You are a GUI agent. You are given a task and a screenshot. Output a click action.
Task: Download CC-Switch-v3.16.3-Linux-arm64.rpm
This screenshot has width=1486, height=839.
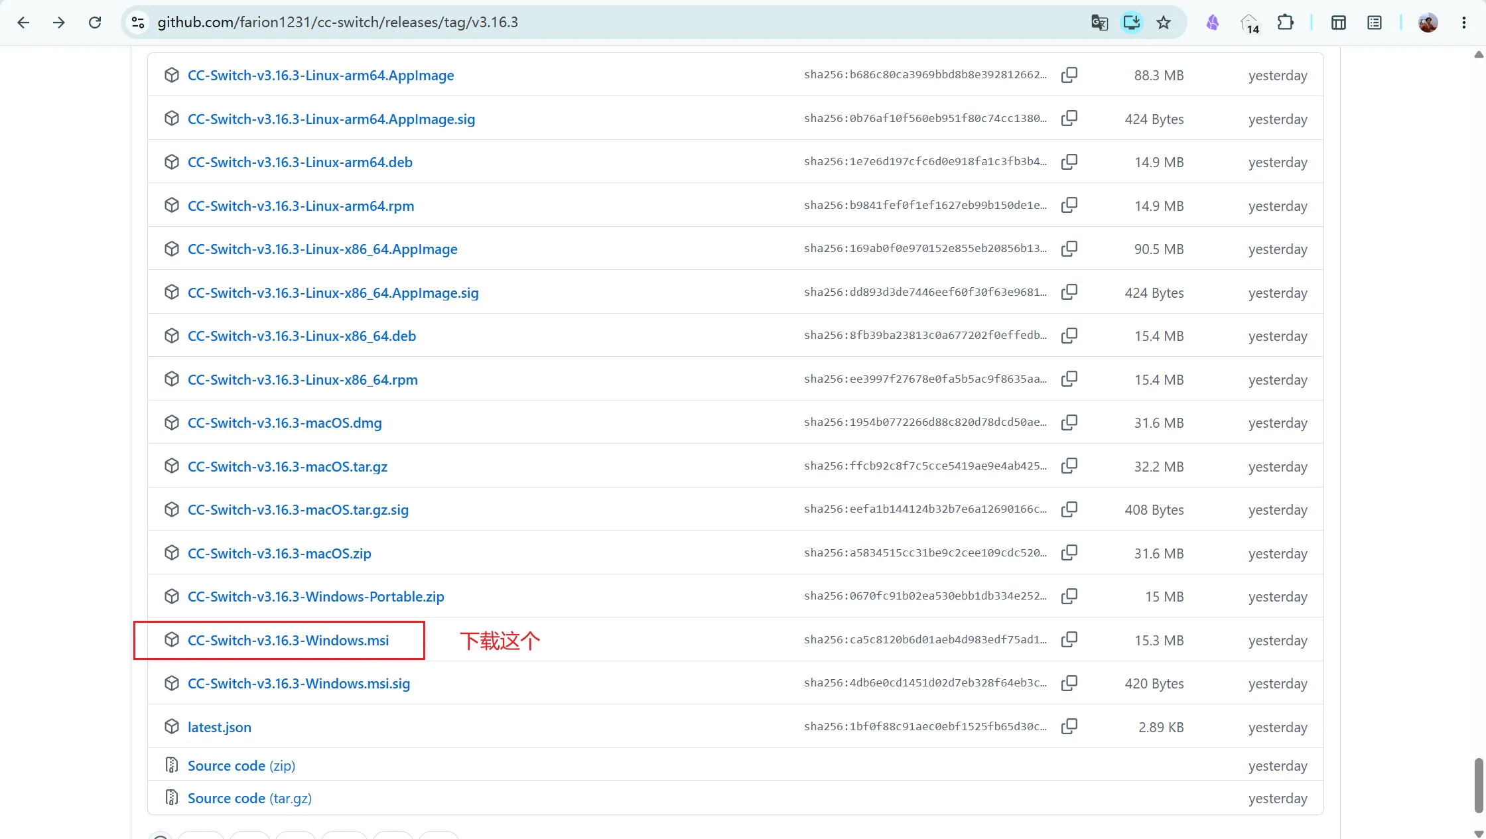[301, 206]
